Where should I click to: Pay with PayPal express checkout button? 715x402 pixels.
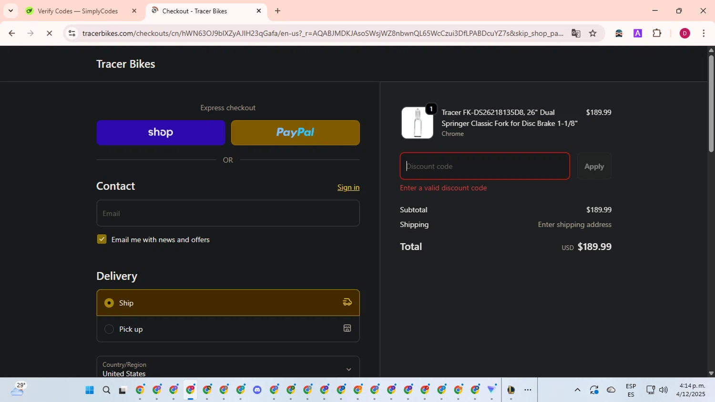click(x=296, y=133)
